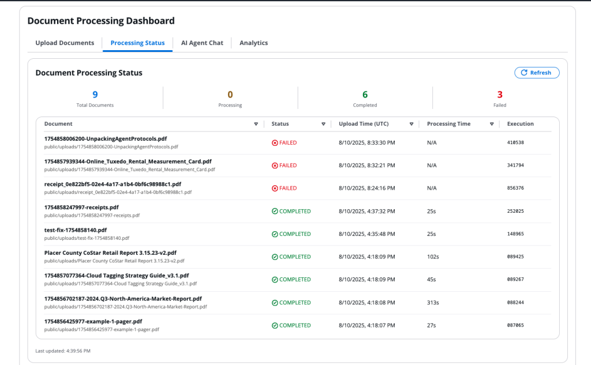Click the 45s processing time value
This screenshot has width=591, height=365.
(x=431, y=280)
